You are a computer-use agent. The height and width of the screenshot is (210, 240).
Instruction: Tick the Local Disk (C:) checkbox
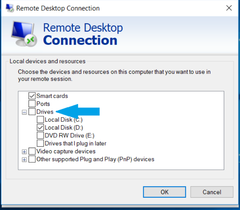(x=40, y=120)
